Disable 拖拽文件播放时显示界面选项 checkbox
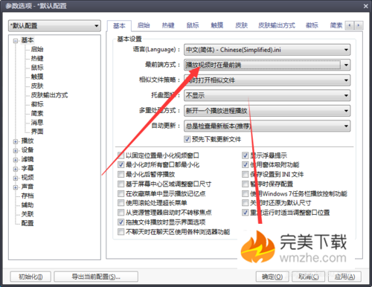Viewport: 372px width, 287px height. [x=121, y=222]
